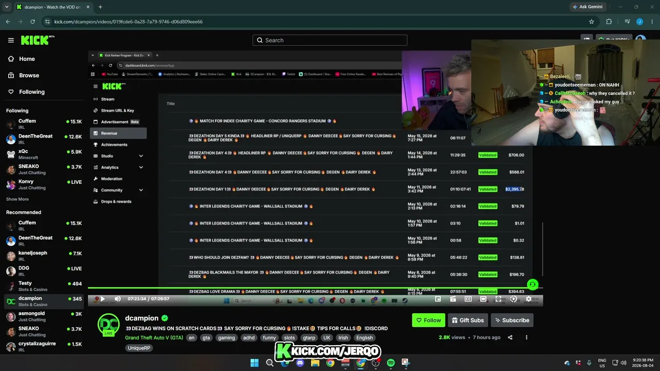Screen dimensions: 660x371
Task: Click the Kick logo
Action: pos(37,40)
